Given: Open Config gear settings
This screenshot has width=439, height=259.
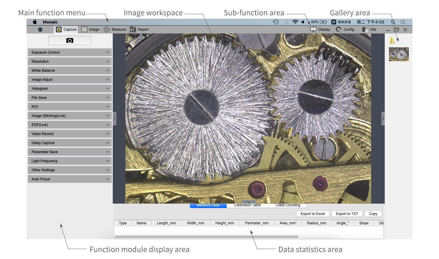Looking at the screenshot, I should (x=339, y=29).
